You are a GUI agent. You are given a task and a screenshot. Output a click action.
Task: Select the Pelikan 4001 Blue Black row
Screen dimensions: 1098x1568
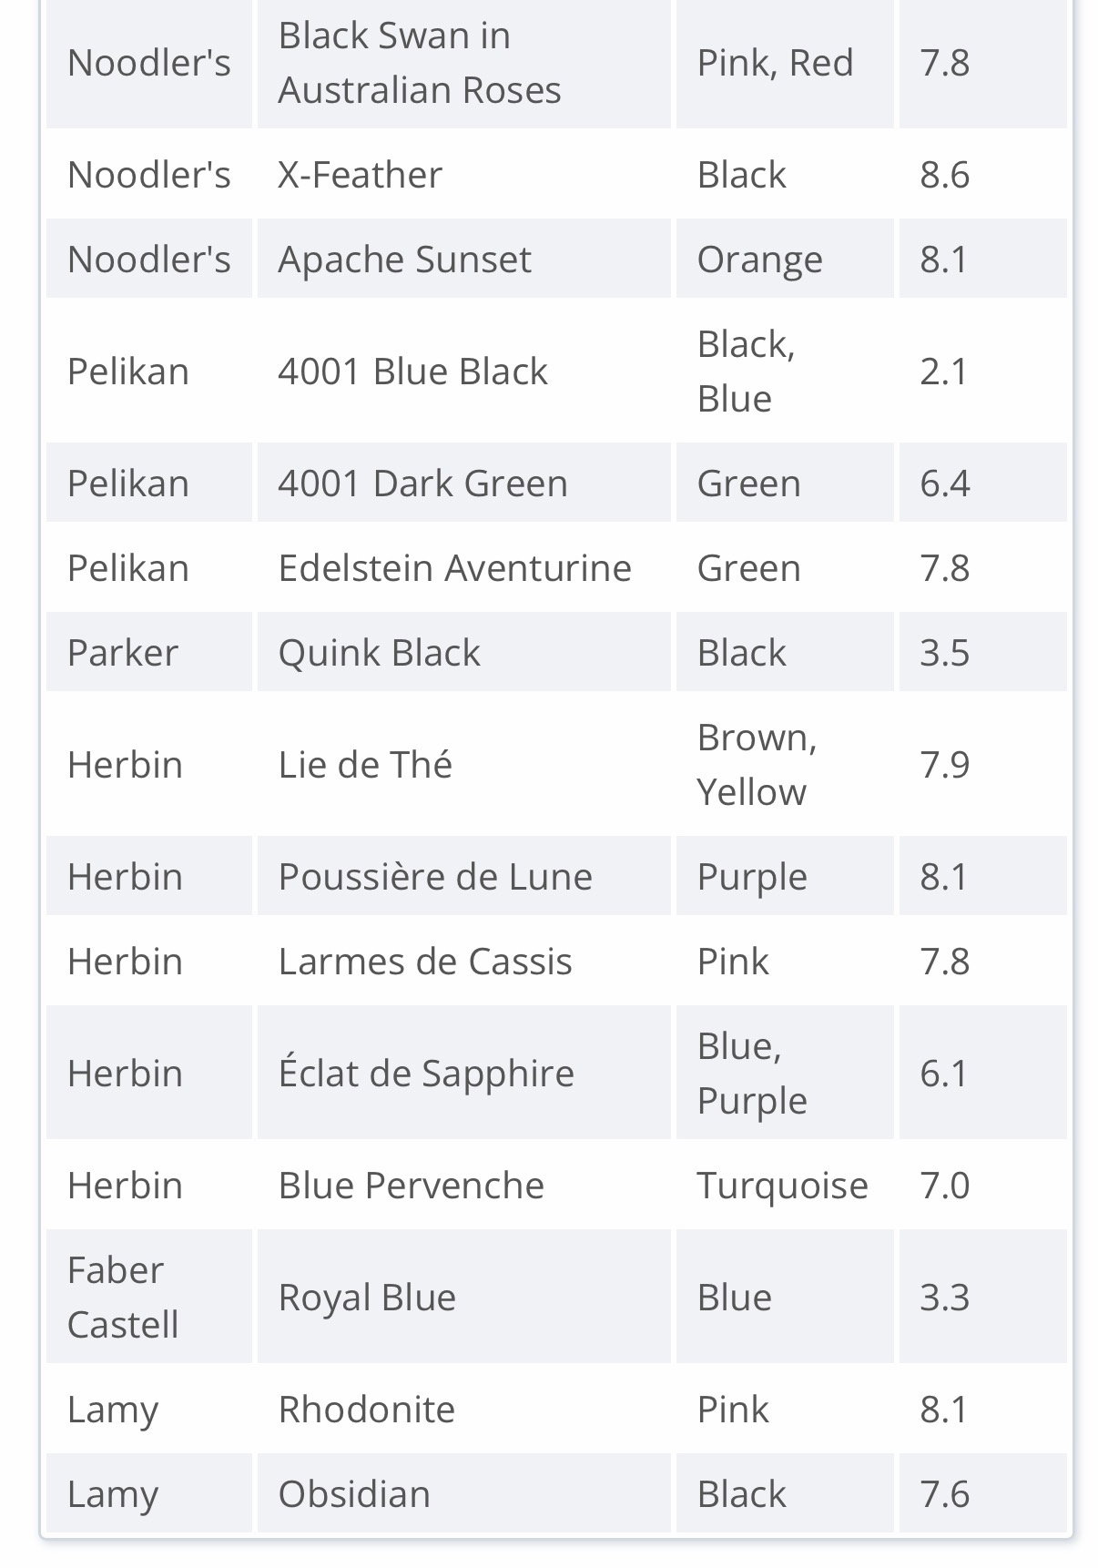pos(556,371)
